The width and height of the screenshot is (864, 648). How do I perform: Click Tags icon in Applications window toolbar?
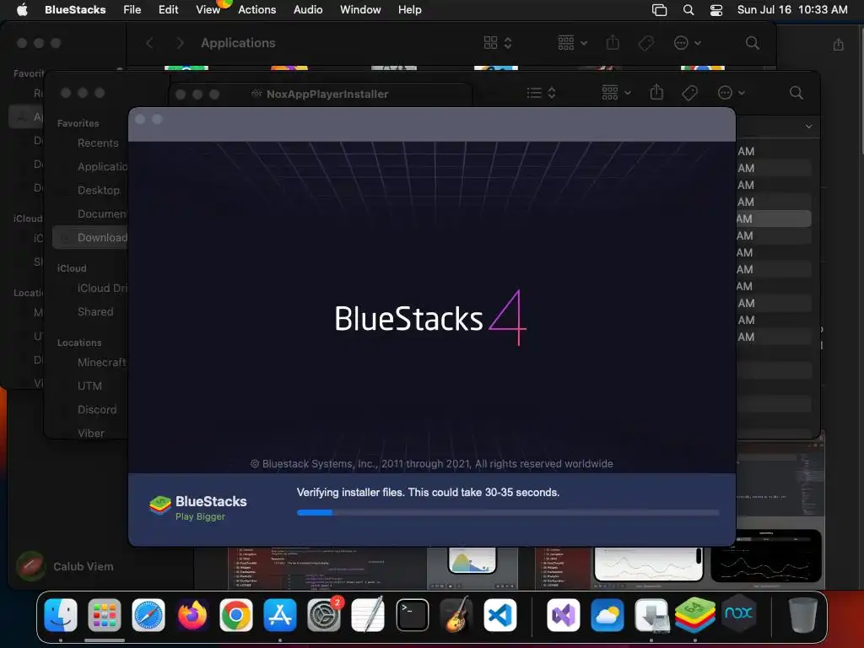645,43
